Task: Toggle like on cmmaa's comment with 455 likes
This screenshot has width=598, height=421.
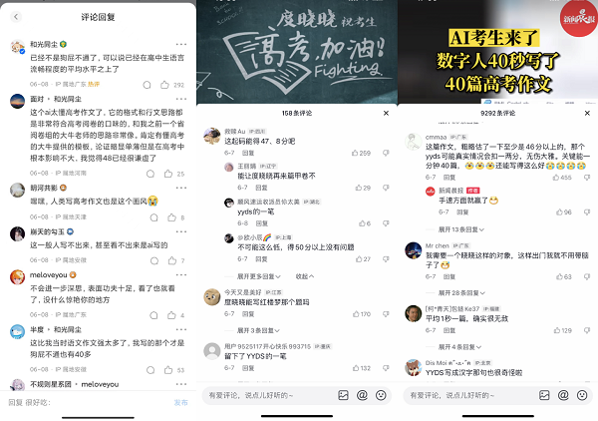Action: point(556,178)
